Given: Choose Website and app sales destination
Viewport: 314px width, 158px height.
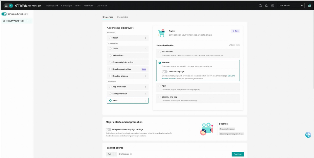Looking at the screenshot, I should click(x=198, y=99).
